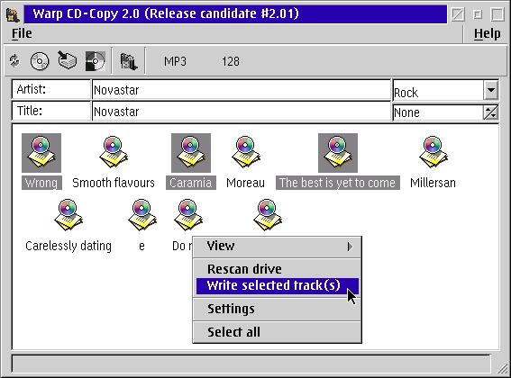Viewport: 511px width, 378px height.
Task: Open Settings from the context menu
Action: pos(277,309)
